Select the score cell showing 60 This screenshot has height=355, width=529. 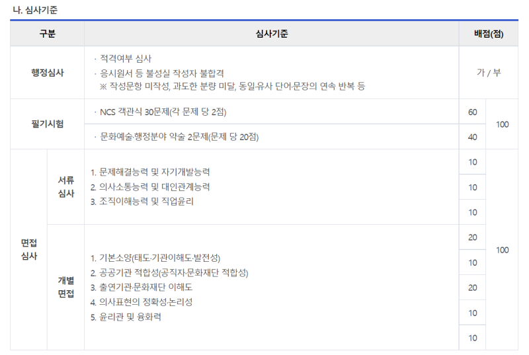(x=472, y=112)
